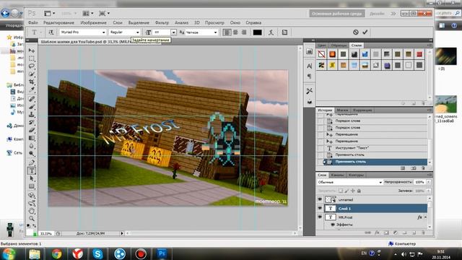Image resolution: width=462 pixels, height=260 pixels.
Task: Toggle lock all for the layer
Action: [x=359, y=191]
